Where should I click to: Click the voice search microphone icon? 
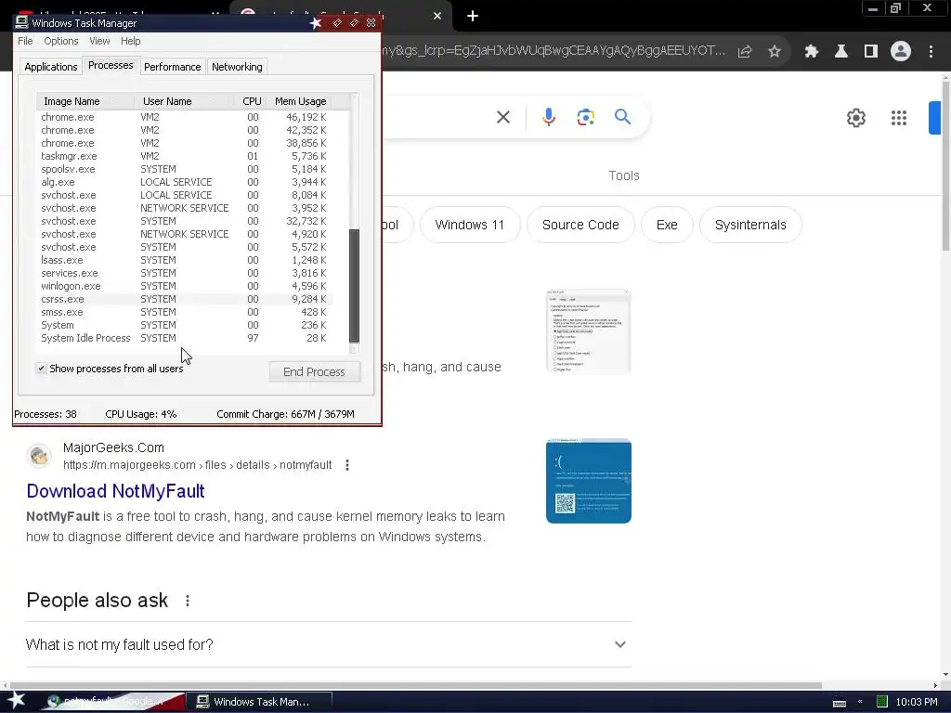pos(548,117)
